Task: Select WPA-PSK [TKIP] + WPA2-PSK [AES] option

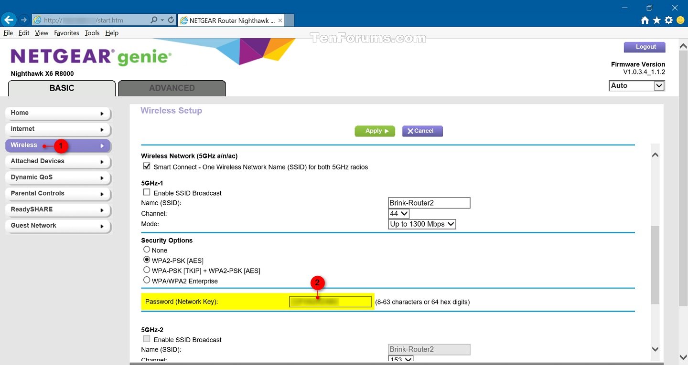Action: 147,270
